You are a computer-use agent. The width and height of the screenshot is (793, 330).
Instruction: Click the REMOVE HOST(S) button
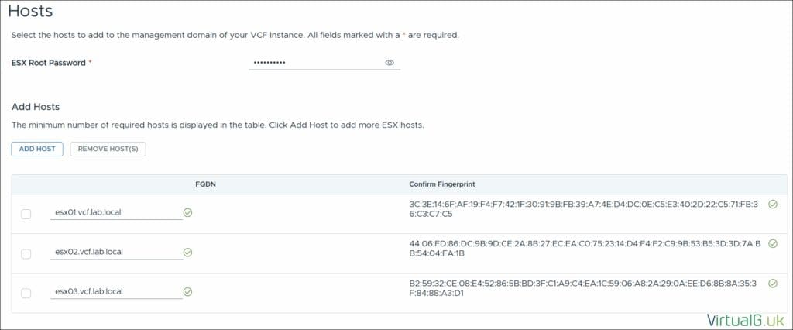pos(108,149)
